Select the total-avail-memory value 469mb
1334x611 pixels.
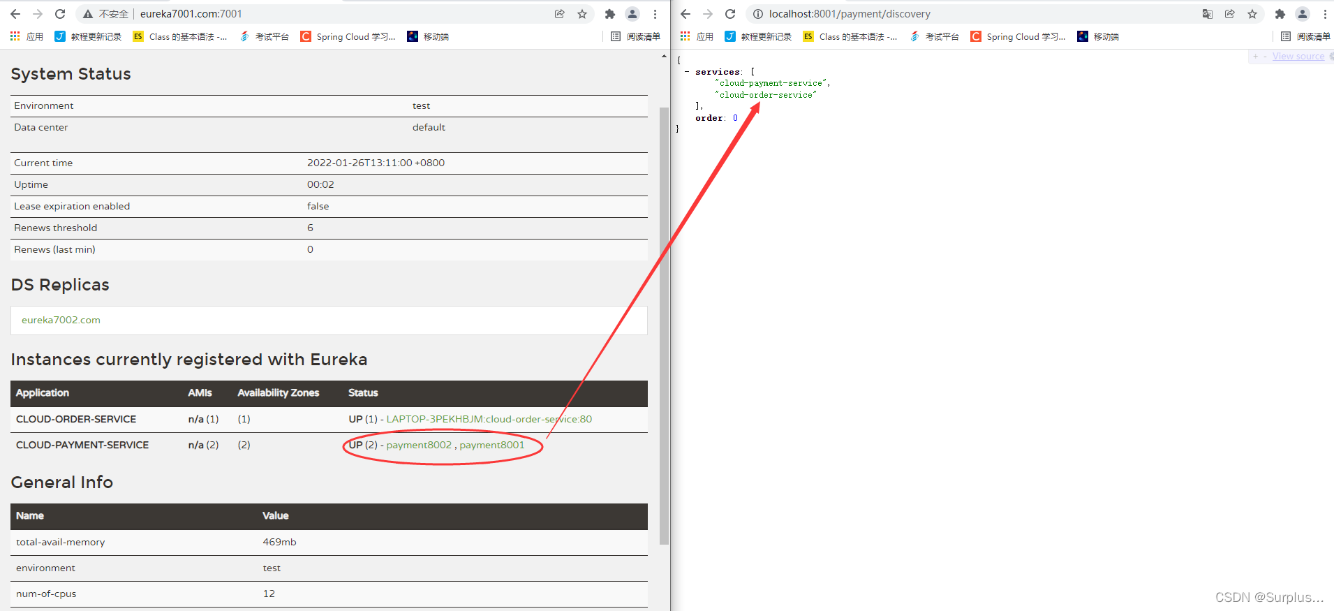(279, 542)
